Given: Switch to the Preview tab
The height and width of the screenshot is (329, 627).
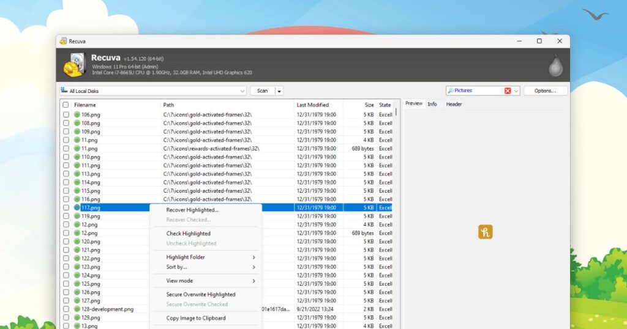Looking at the screenshot, I should pyautogui.click(x=414, y=103).
